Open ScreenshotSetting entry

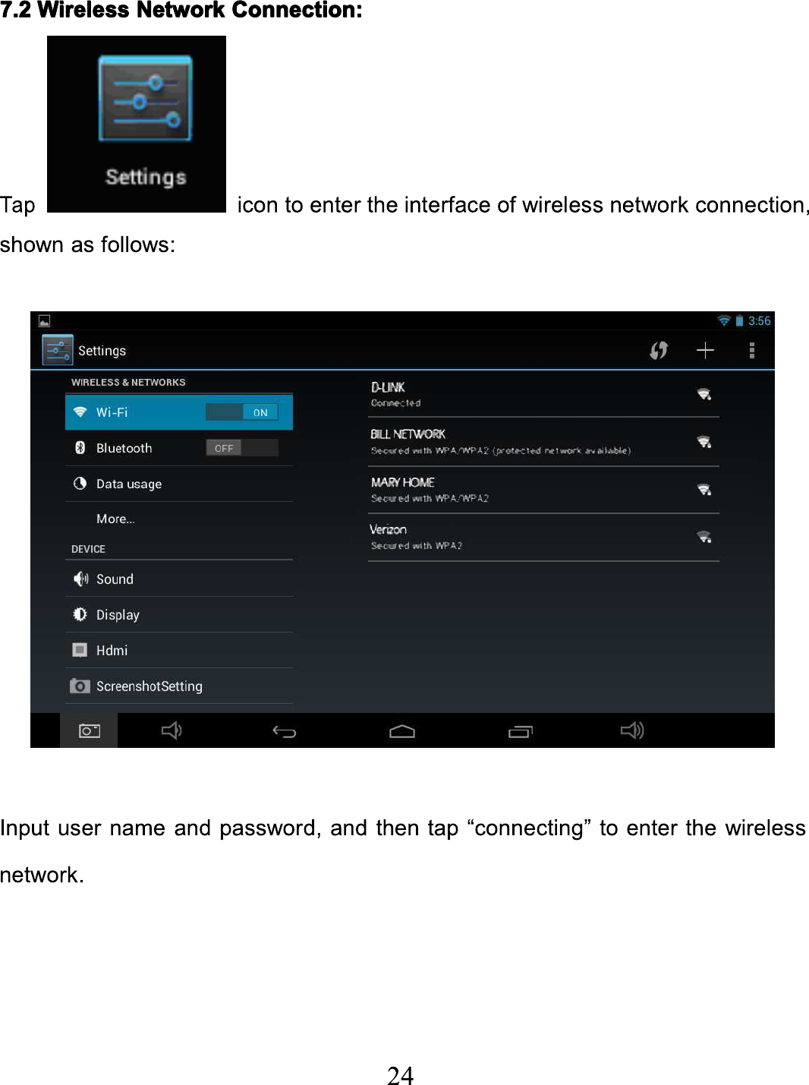179,686
